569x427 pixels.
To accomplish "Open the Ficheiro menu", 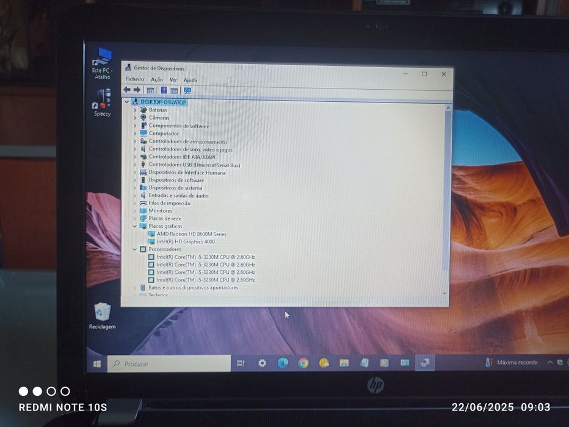I will (x=135, y=79).
